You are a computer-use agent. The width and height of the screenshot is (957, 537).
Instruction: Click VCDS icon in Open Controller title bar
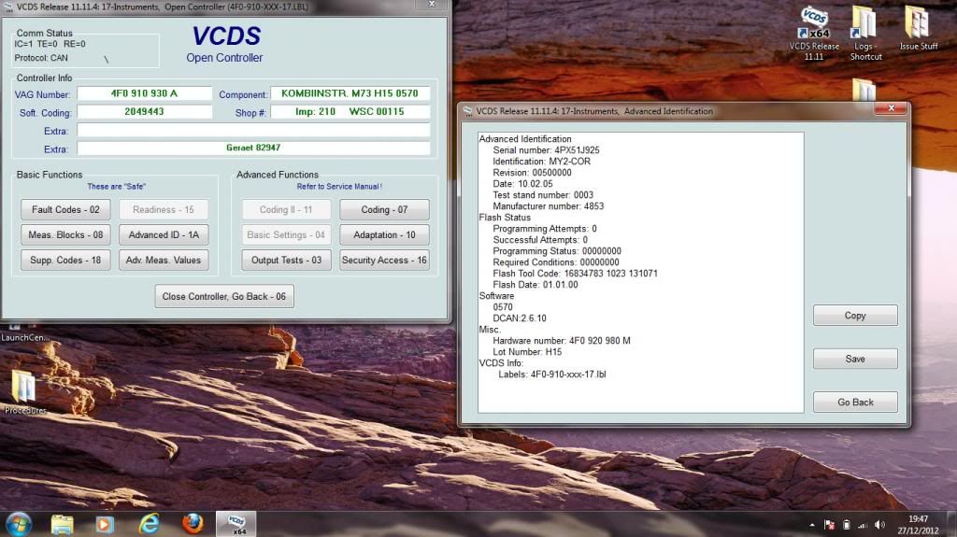point(7,7)
